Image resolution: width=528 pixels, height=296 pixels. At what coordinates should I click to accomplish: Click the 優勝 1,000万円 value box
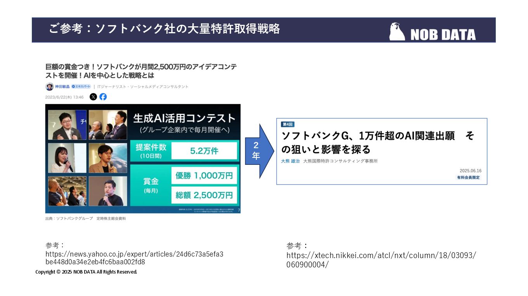pos(204,176)
